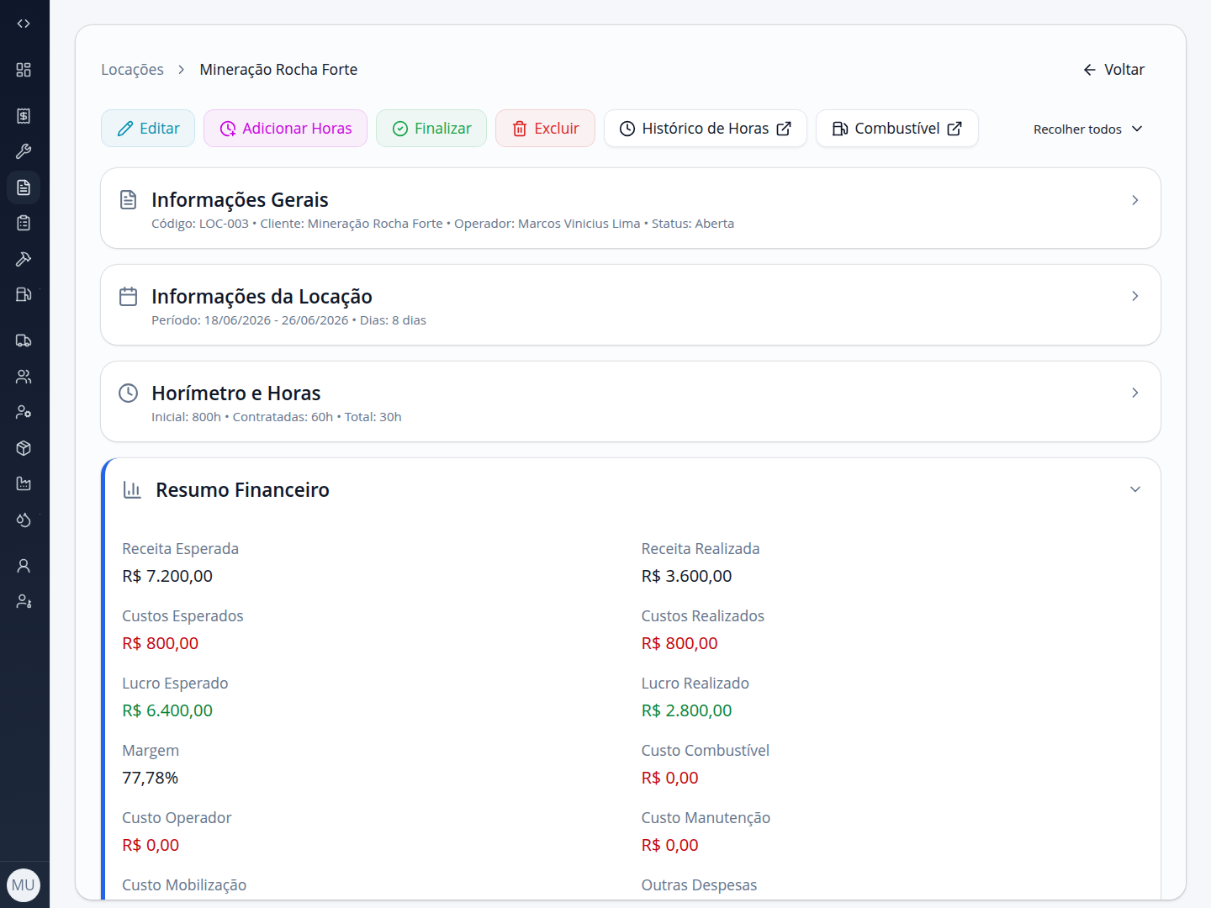Go to Locações breadcrumb link
The image size is (1211, 908).
[x=132, y=70]
